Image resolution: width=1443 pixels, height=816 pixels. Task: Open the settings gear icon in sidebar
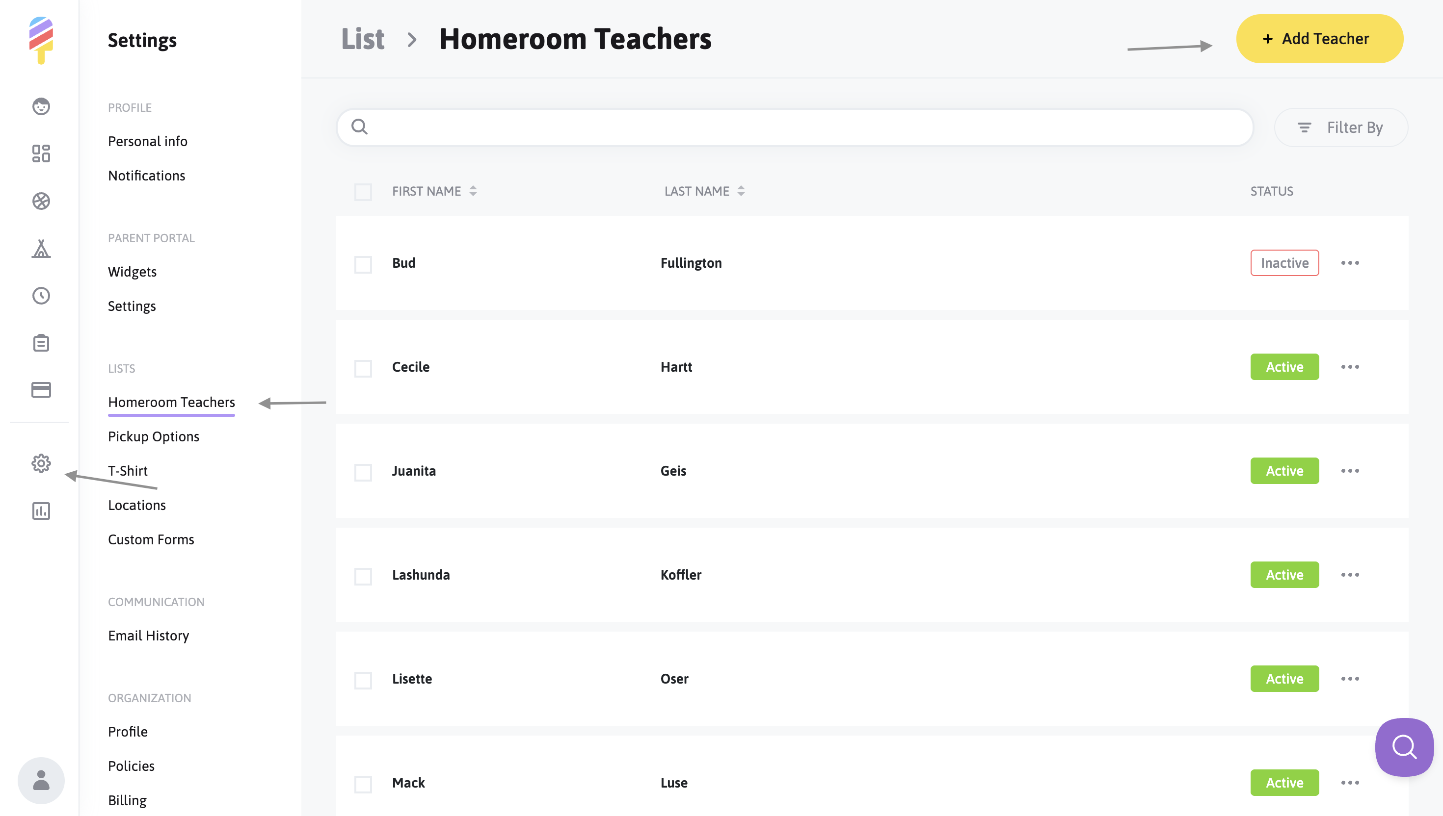tap(41, 463)
